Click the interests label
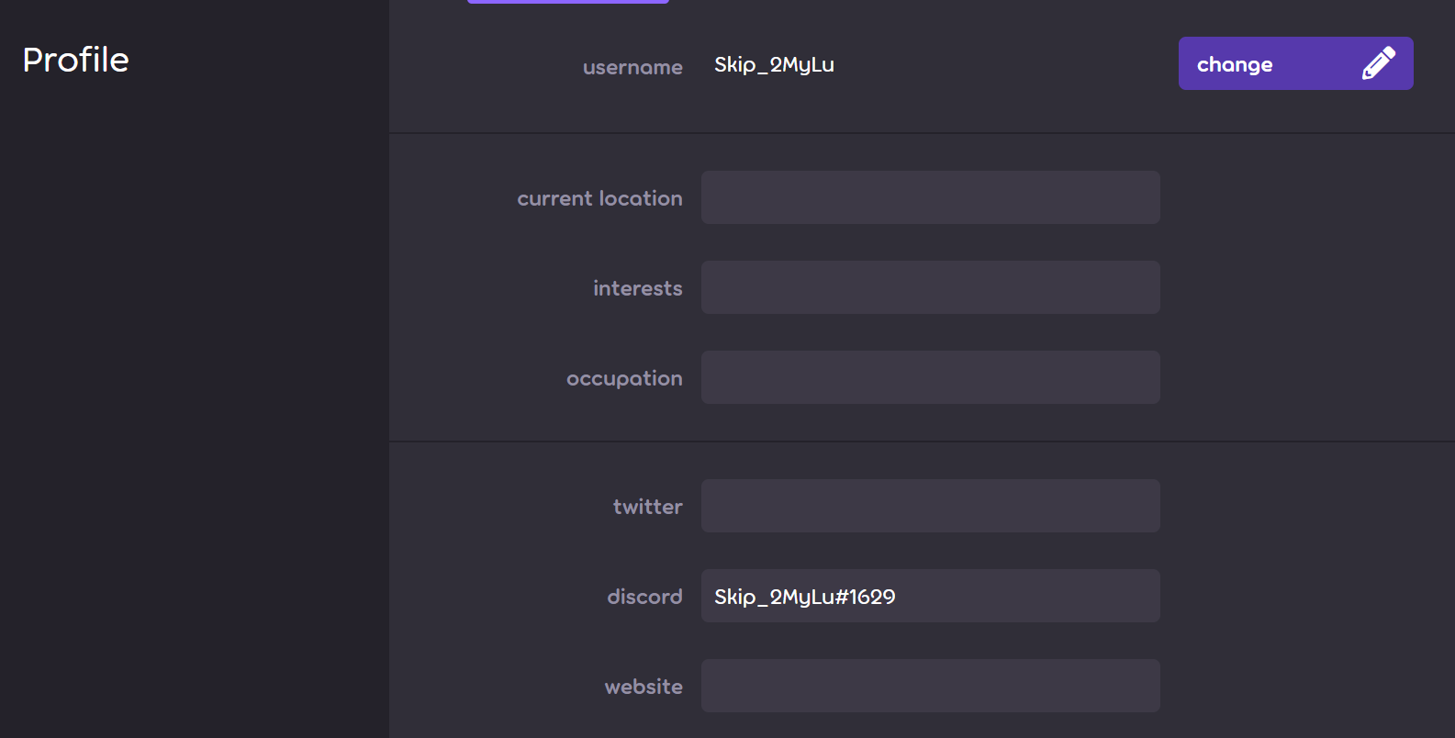 (x=637, y=288)
